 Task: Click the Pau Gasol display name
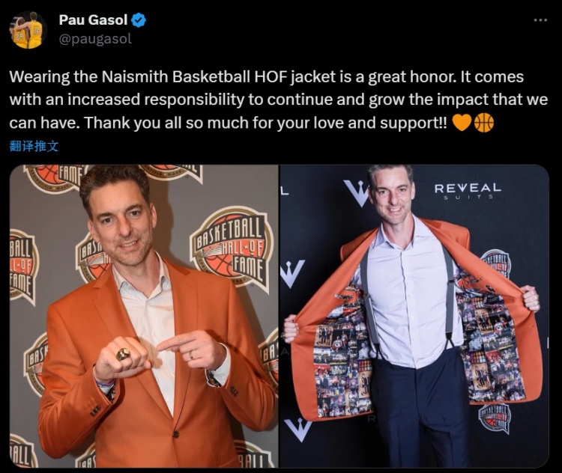[x=93, y=20]
